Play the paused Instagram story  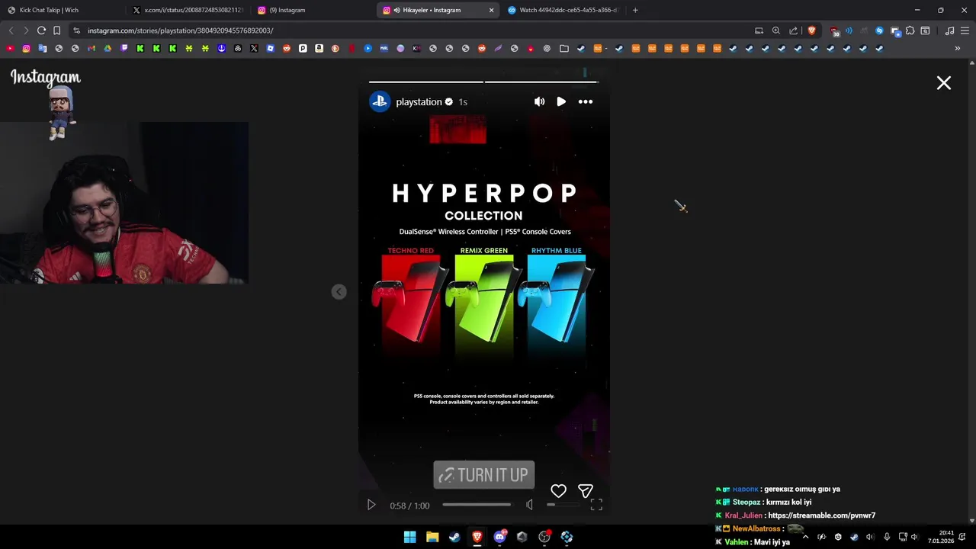click(561, 101)
